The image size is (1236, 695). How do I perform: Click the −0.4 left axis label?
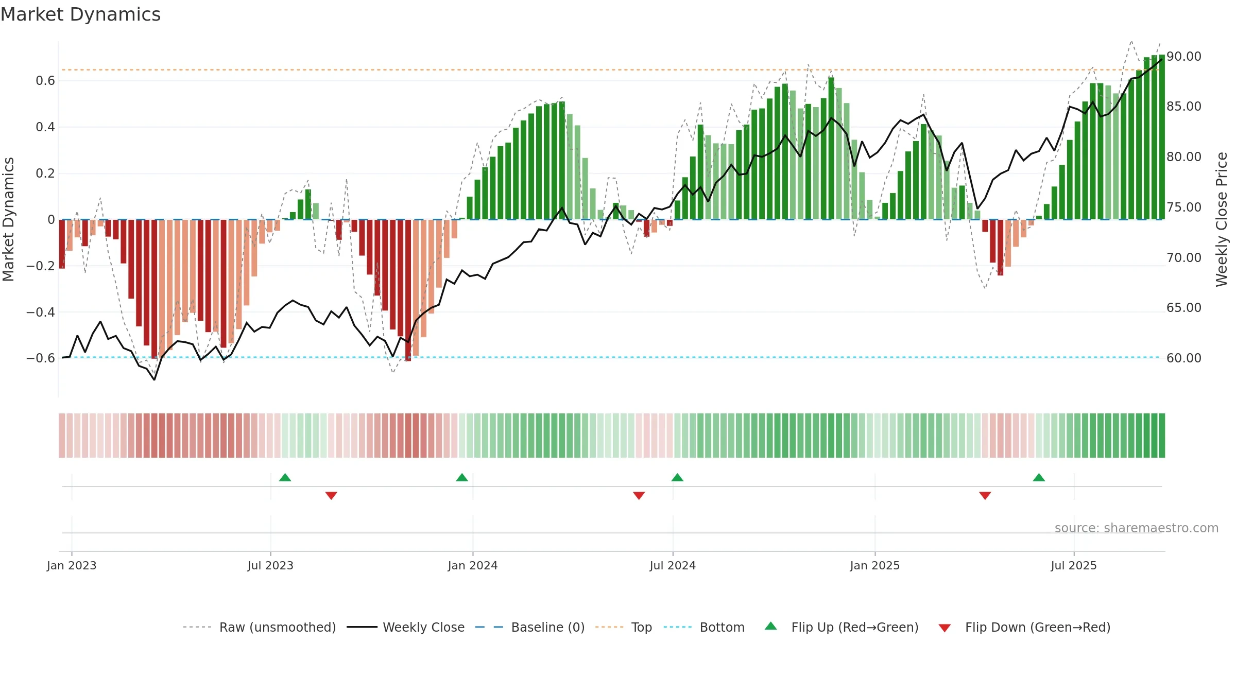[41, 312]
